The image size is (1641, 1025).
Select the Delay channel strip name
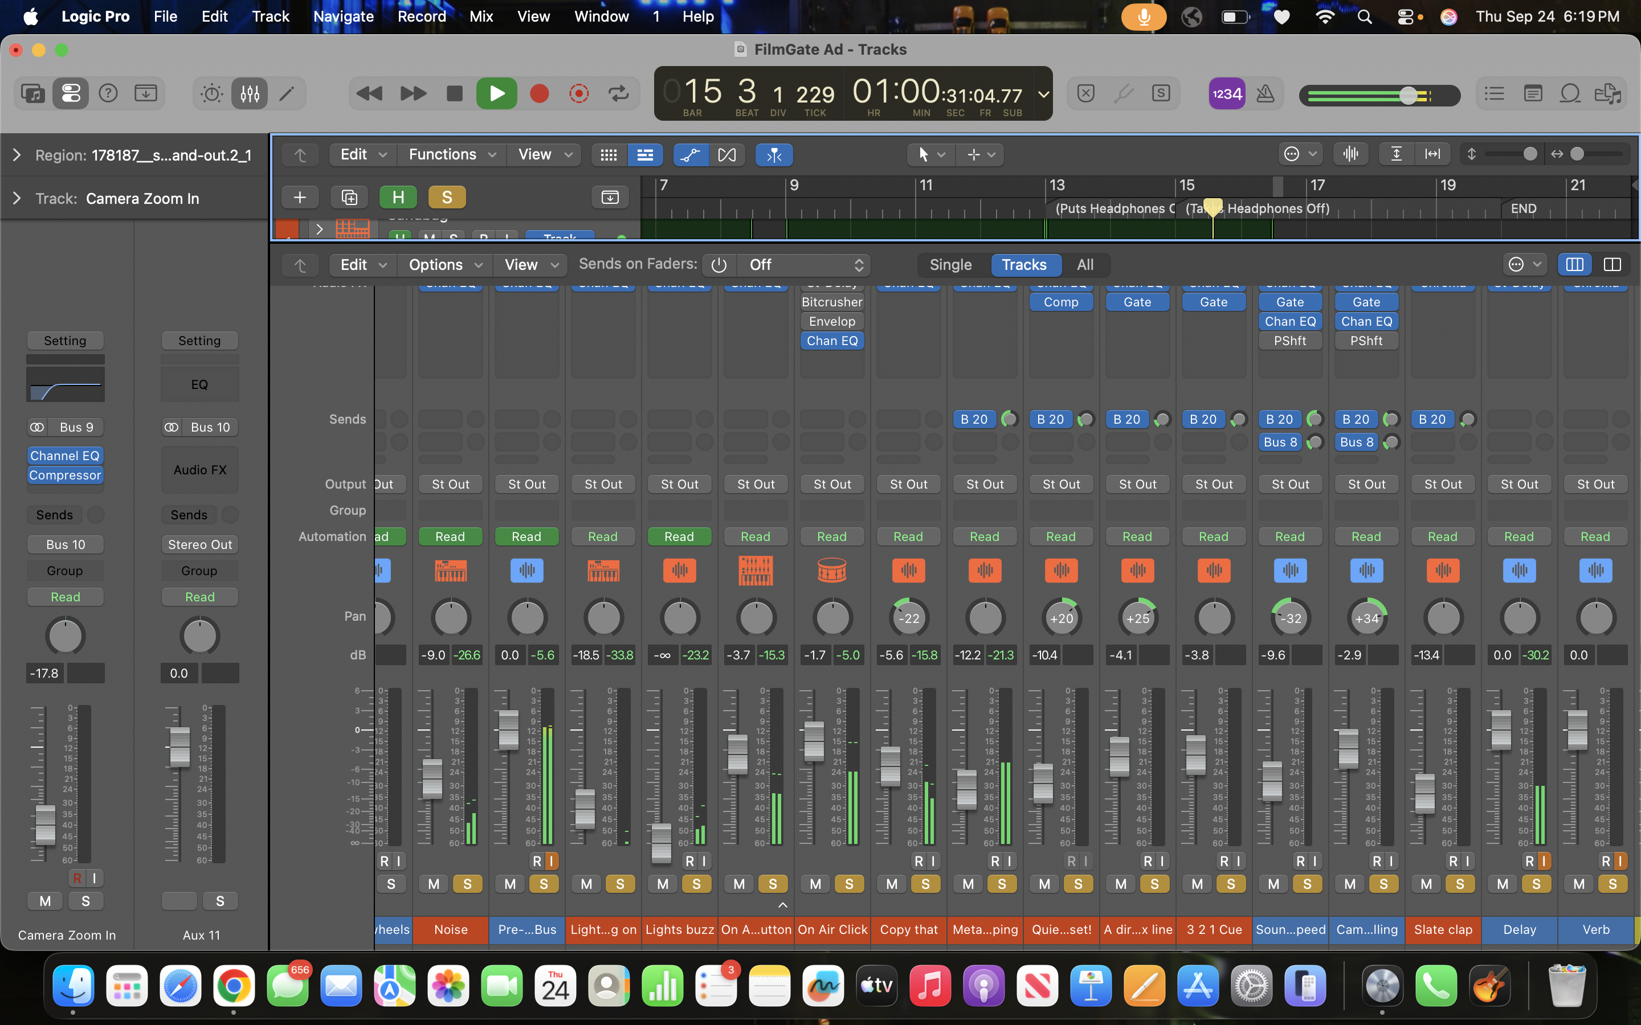[1519, 929]
